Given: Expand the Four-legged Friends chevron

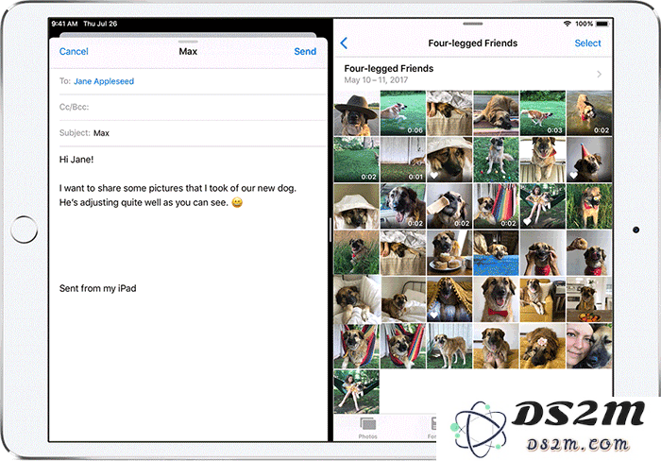Looking at the screenshot, I should coord(599,75).
